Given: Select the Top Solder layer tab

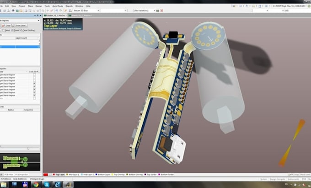Looking at the screenshot, I should [x=150, y=175].
